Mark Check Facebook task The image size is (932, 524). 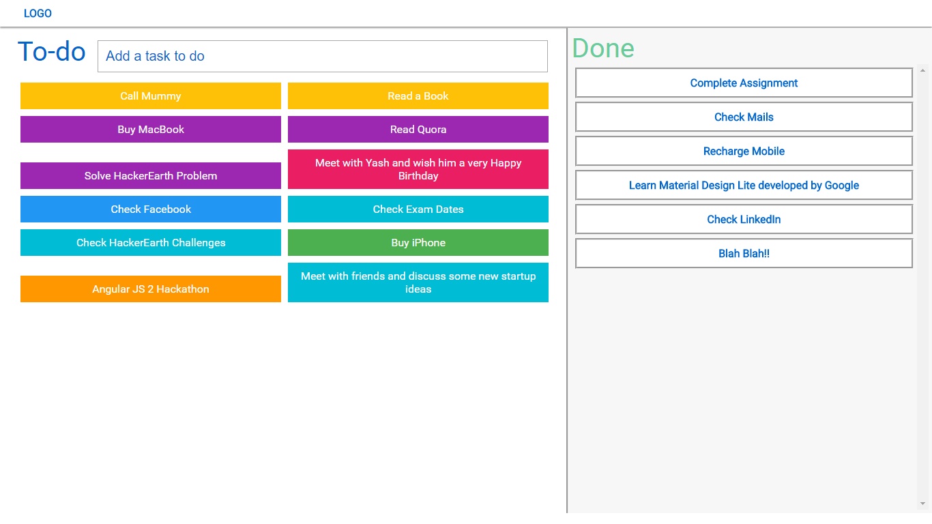click(151, 209)
